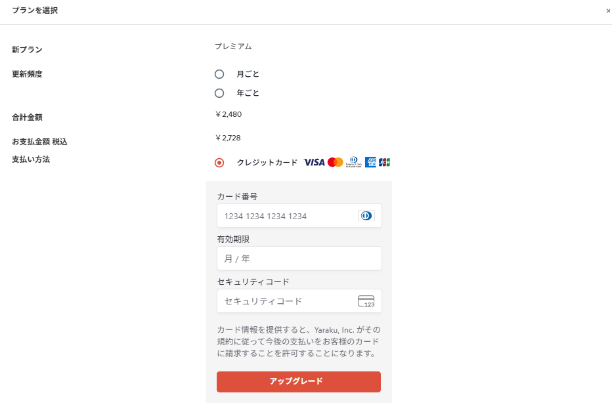Click the ￥2,728 tax-included amount
612x418 pixels.
228,138
